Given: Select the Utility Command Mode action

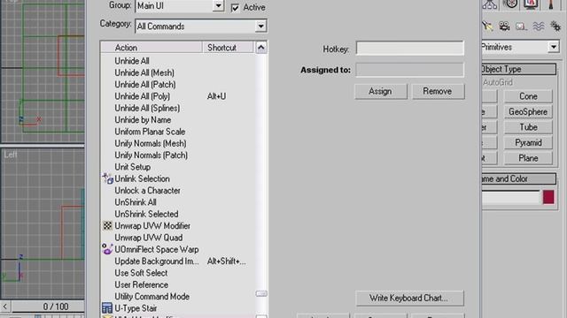Looking at the screenshot, I should tap(151, 297).
